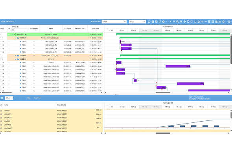Toggle the select-all checkbox beside lower Name header
232x153 pixels.
pyautogui.click(x=1, y=105)
